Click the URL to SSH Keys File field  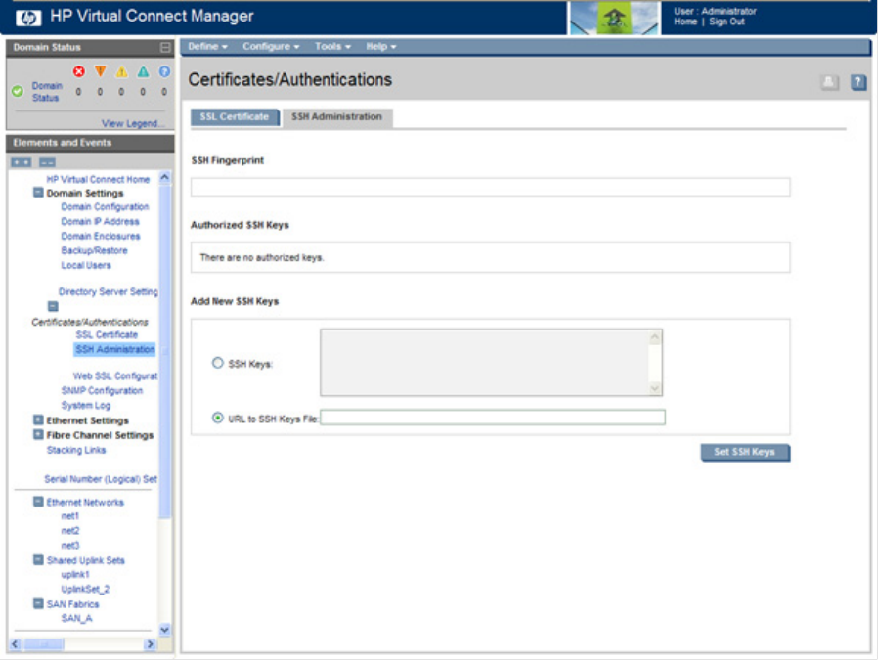point(493,418)
